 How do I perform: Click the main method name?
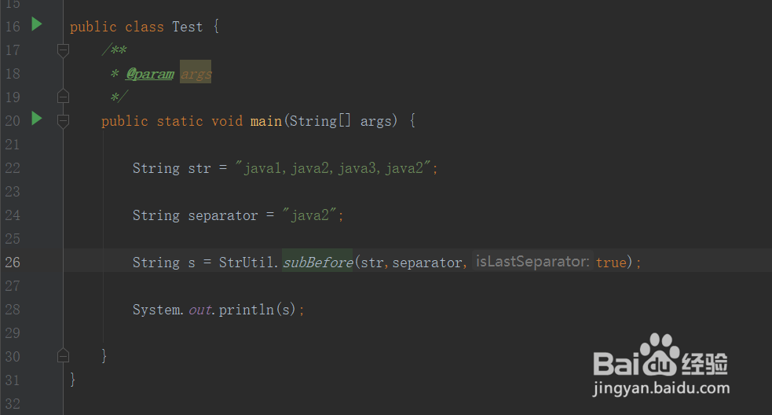click(x=265, y=121)
